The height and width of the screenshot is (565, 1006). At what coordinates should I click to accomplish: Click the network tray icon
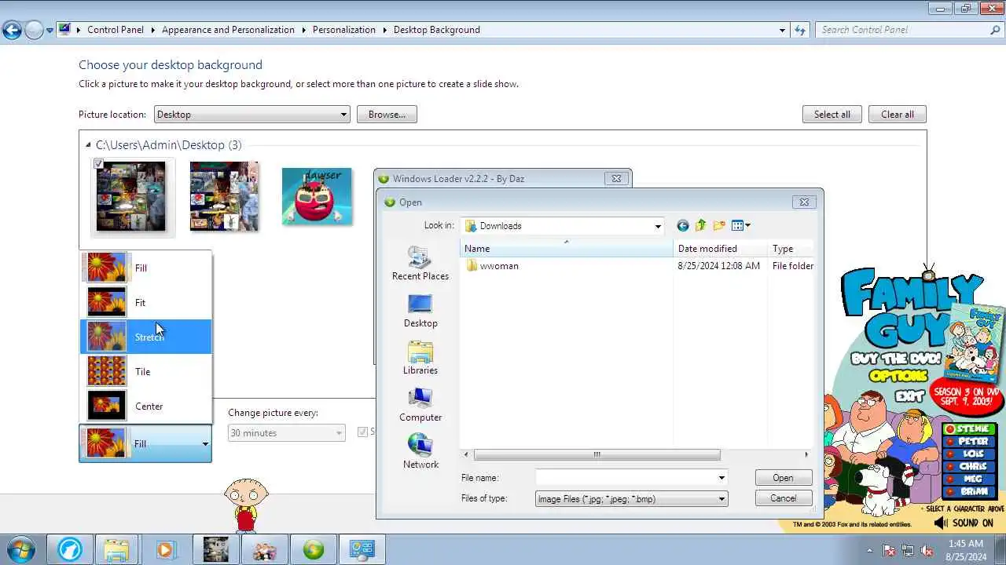pos(908,550)
